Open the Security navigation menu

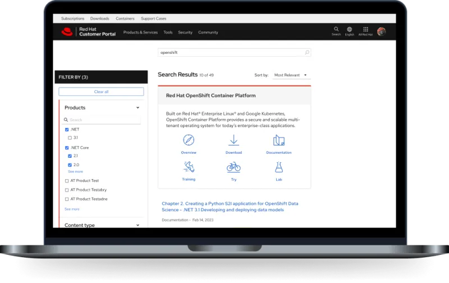[x=185, y=33]
